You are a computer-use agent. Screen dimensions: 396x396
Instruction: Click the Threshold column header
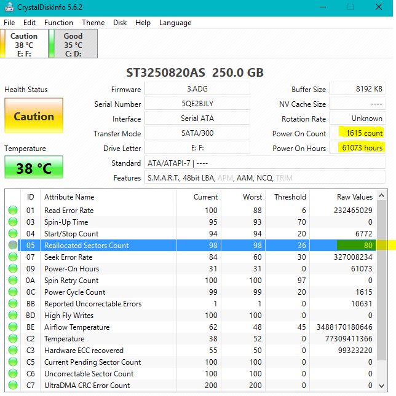pos(287,196)
